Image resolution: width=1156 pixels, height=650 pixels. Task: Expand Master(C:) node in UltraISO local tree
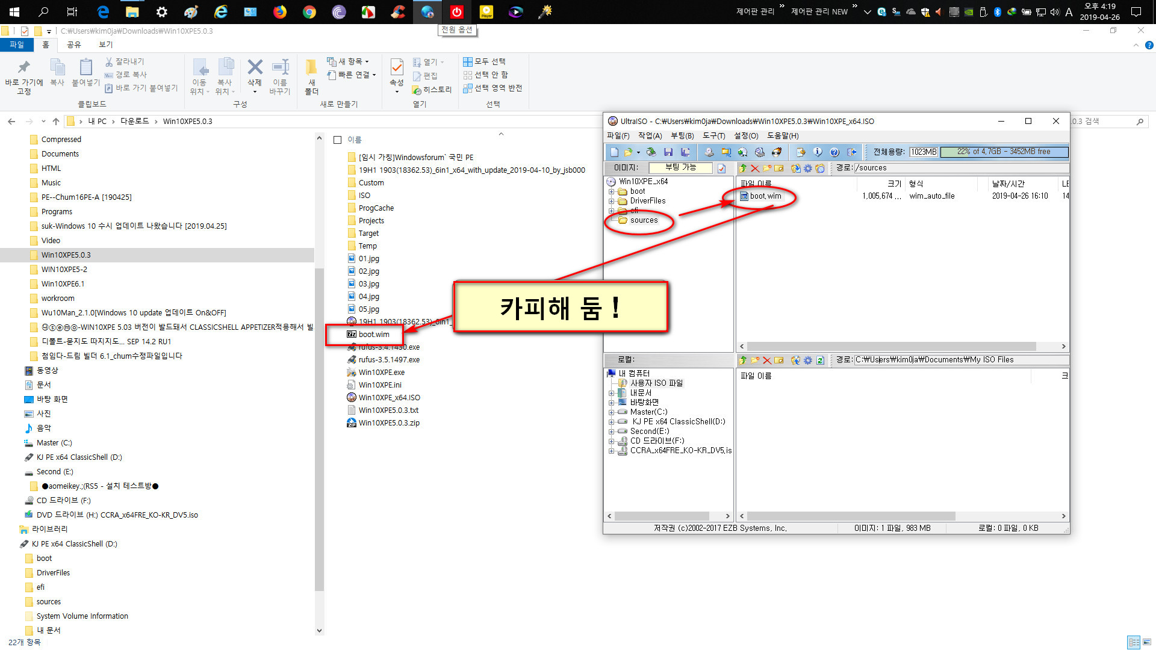coord(611,412)
